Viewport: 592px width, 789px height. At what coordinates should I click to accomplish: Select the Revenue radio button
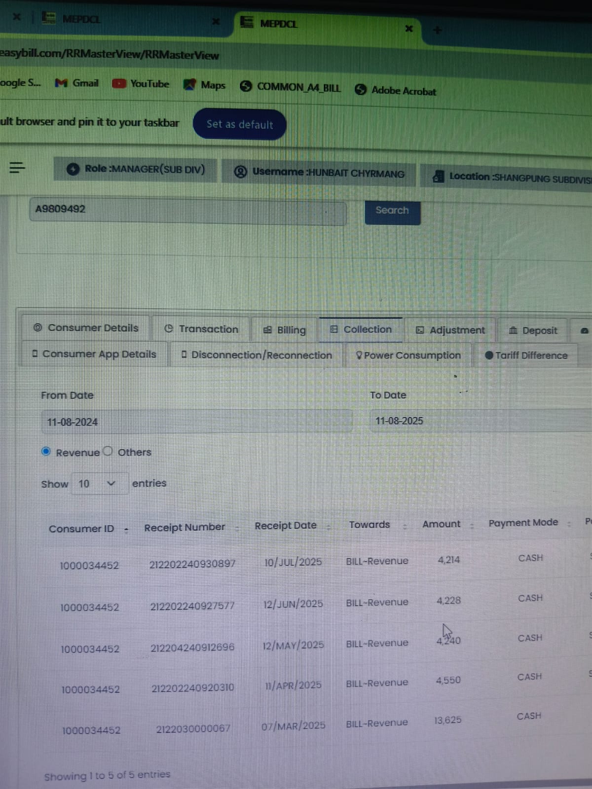[x=46, y=451]
